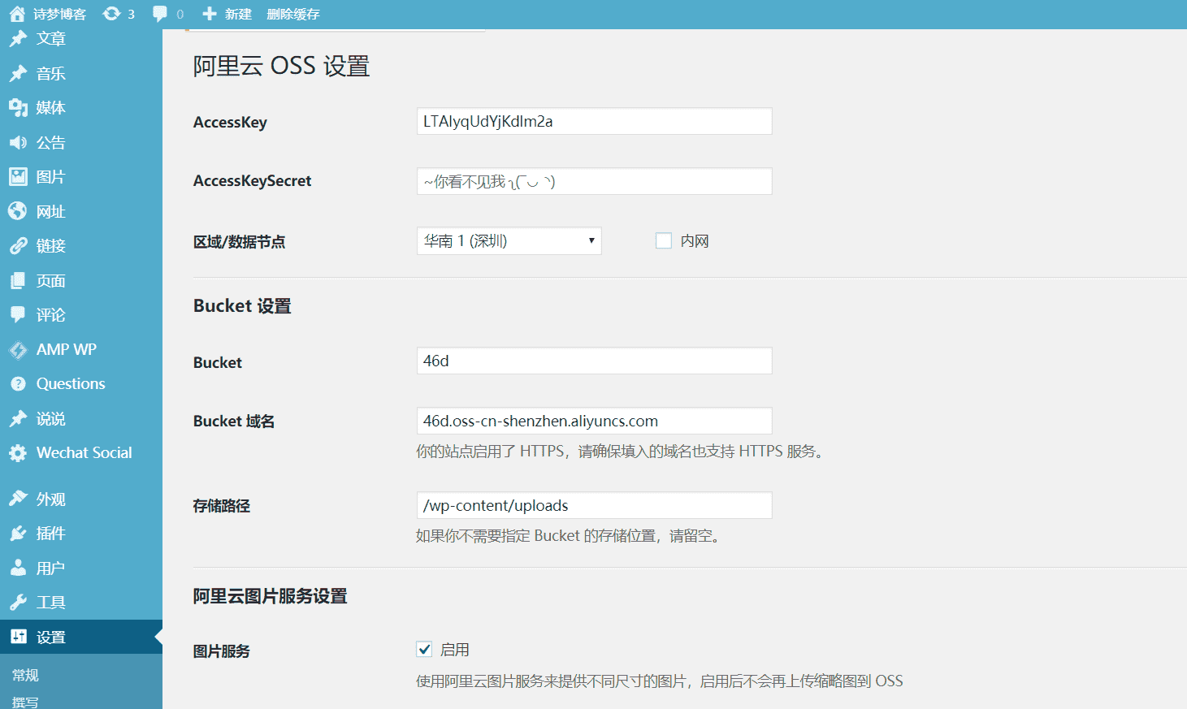Click the AccessKey input field
Screen dimensions: 1187x709
[x=594, y=121]
